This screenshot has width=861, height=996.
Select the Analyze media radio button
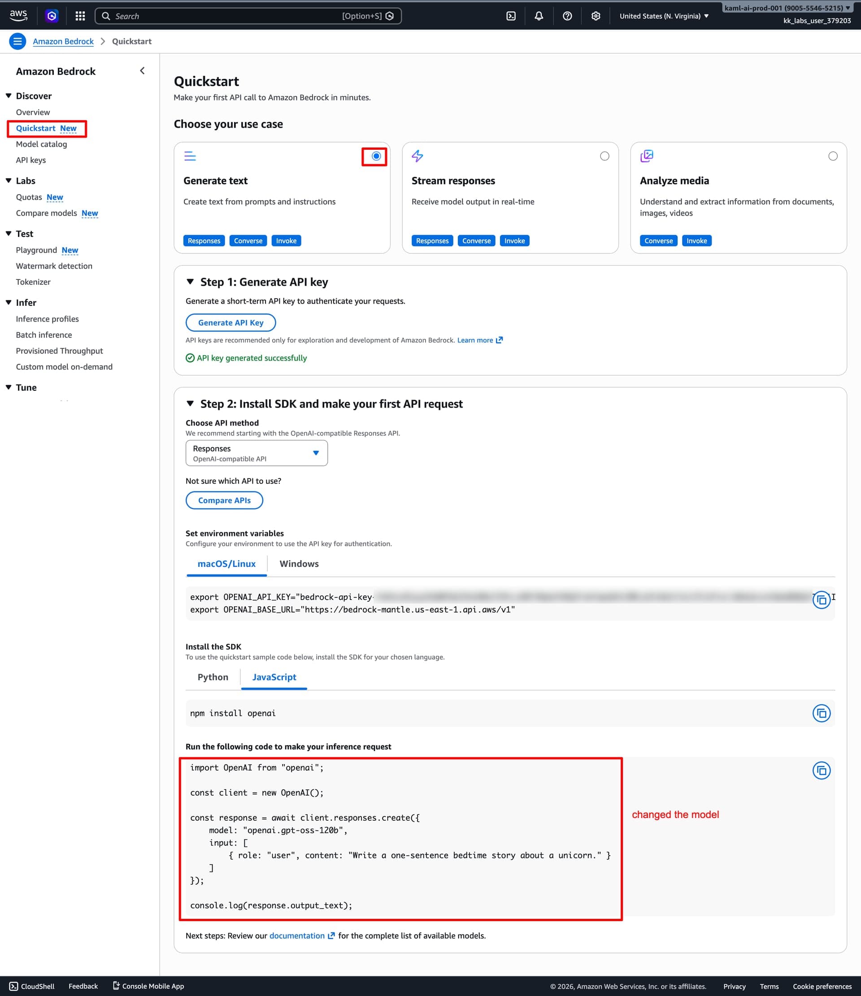(833, 156)
